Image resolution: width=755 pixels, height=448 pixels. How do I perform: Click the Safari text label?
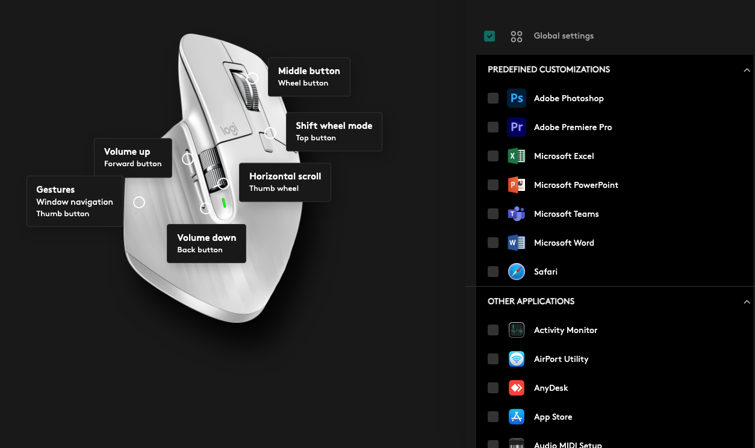click(x=545, y=272)
